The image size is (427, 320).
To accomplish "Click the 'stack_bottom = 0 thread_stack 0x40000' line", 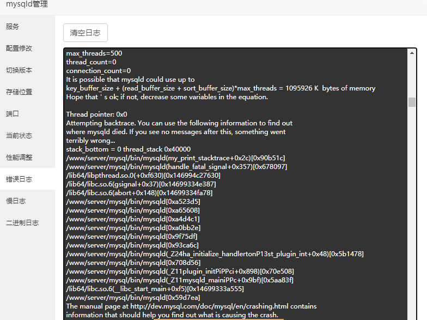I will pyautogui.click(x=129, y=149).
